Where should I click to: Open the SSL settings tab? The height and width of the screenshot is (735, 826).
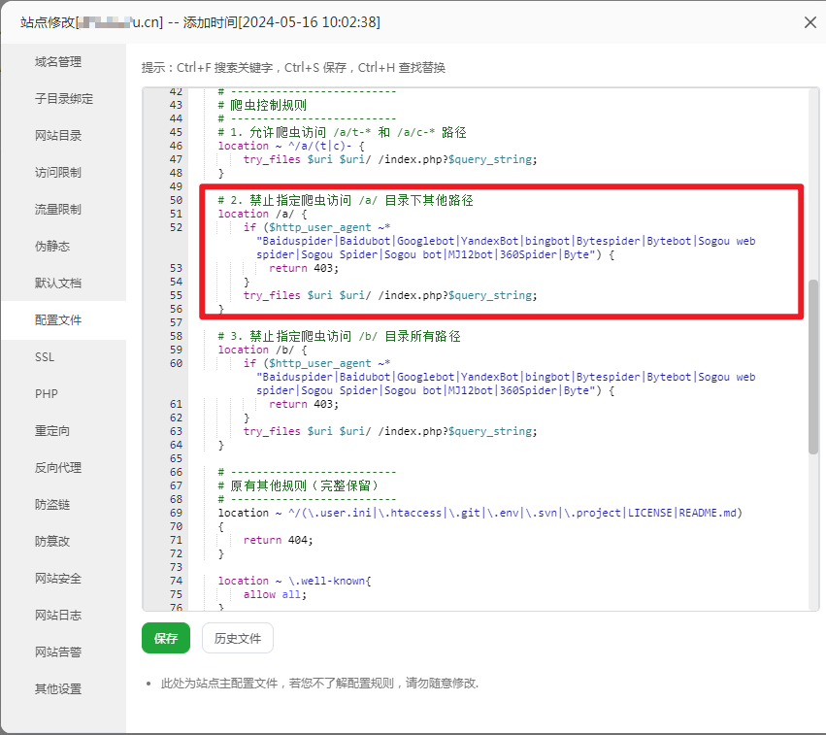[45, 357]
